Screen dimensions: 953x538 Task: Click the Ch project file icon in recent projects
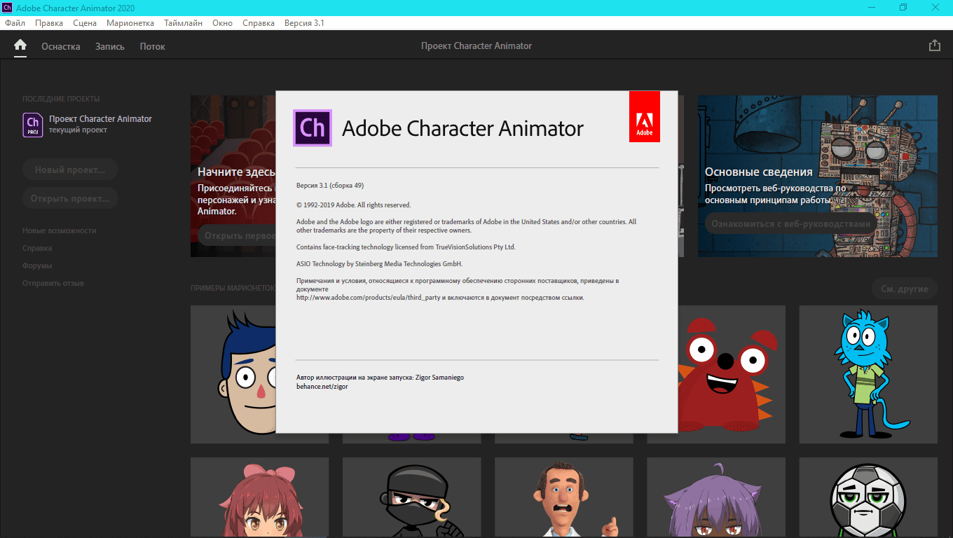(x=33, y=124)
